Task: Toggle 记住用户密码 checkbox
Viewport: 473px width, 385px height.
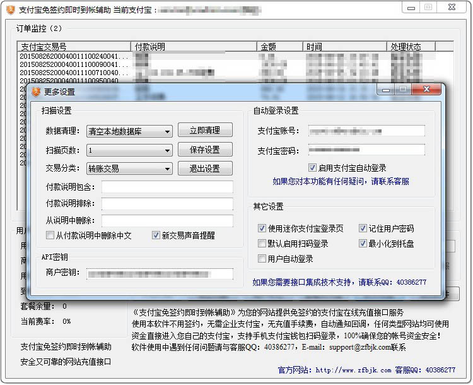Action: tap(363, 228)
